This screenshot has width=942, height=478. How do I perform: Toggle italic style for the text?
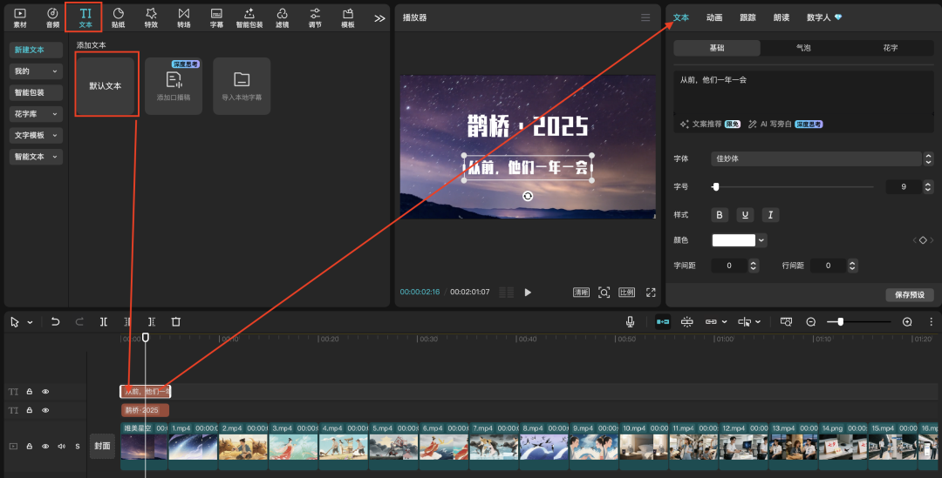771,215
